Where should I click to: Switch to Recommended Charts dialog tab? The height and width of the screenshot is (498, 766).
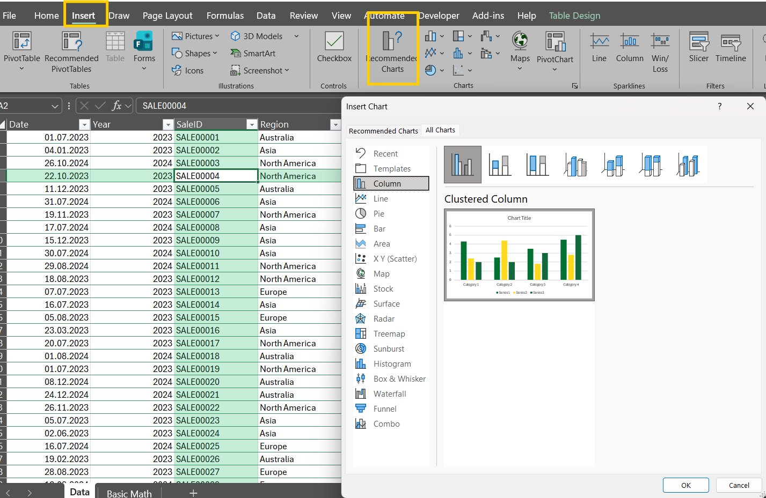[383, 130]
